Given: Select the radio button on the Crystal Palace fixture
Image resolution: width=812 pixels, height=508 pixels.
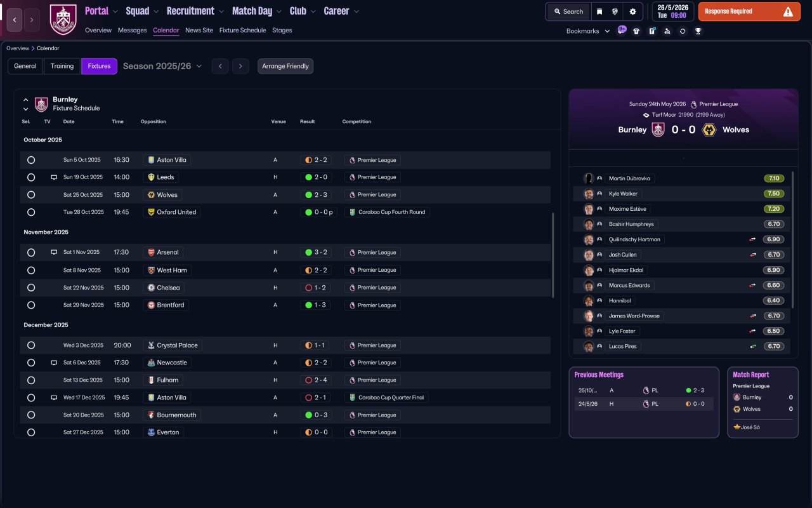Looking at the screenshot, I should (x=31, y=345).
